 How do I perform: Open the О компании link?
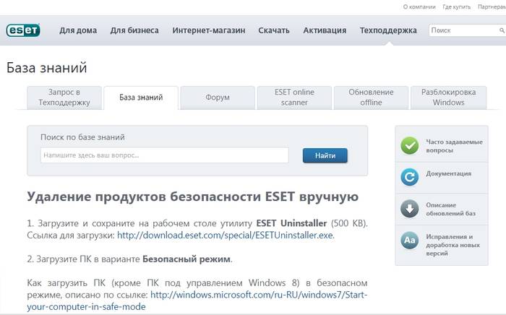point(419,7)
